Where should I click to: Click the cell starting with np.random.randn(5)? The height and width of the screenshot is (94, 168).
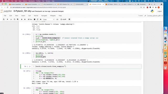86,38
